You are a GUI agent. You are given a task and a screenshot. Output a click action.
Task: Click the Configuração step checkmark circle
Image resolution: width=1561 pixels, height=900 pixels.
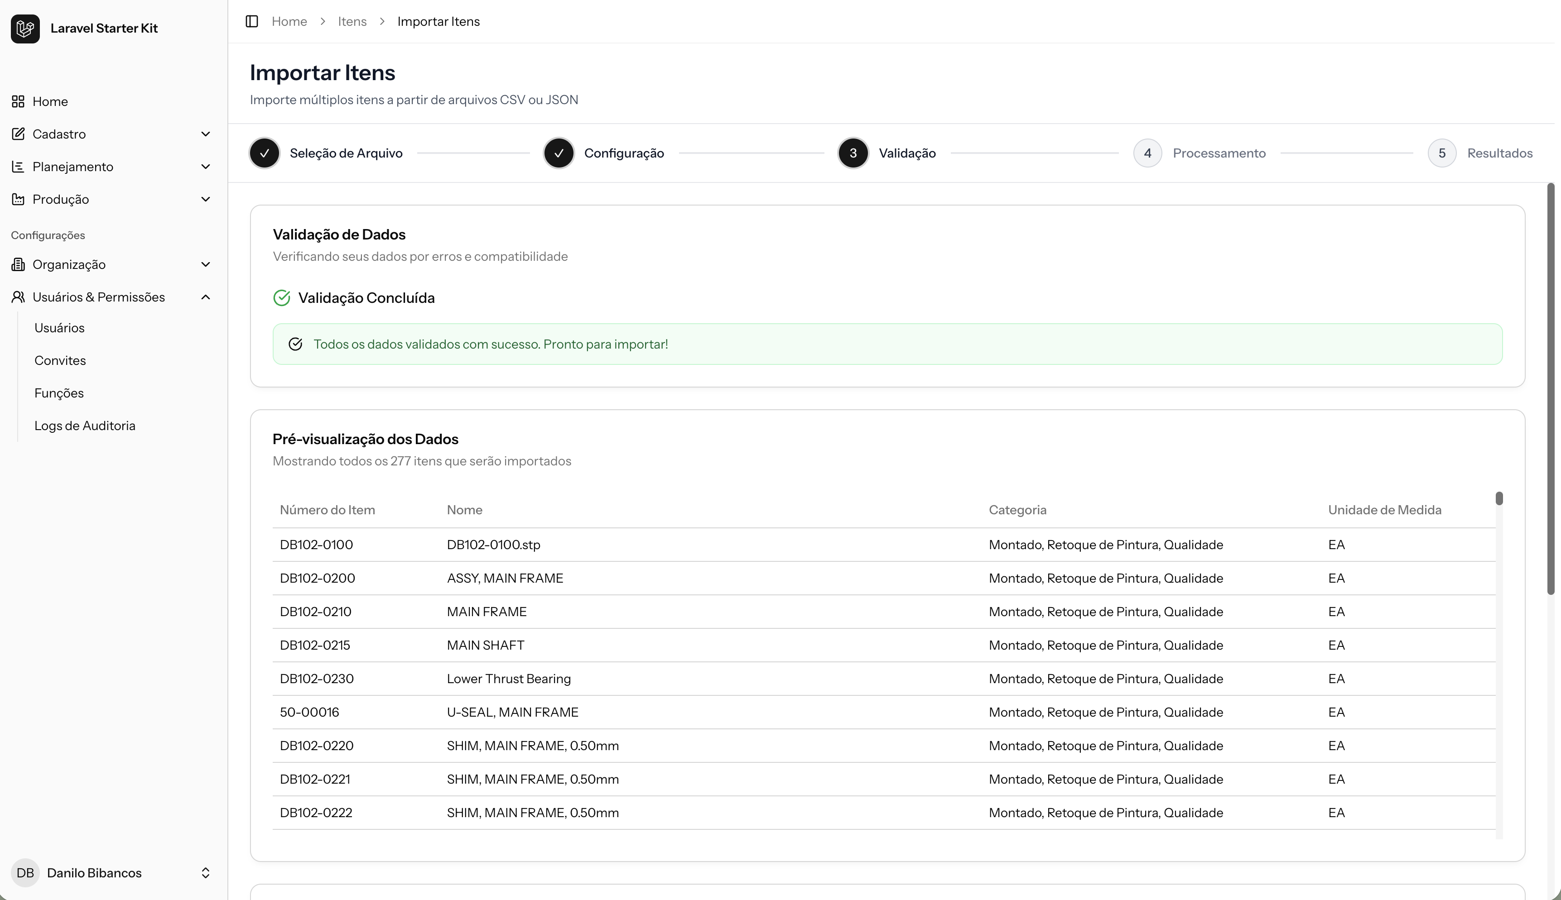tap(559, 153)
